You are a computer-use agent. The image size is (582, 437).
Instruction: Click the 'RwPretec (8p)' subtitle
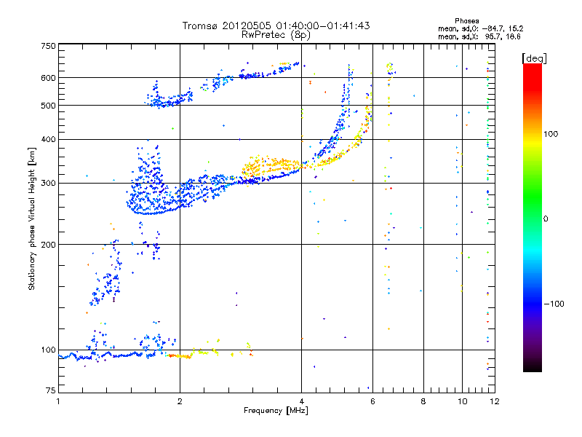(x=276, y=35)
